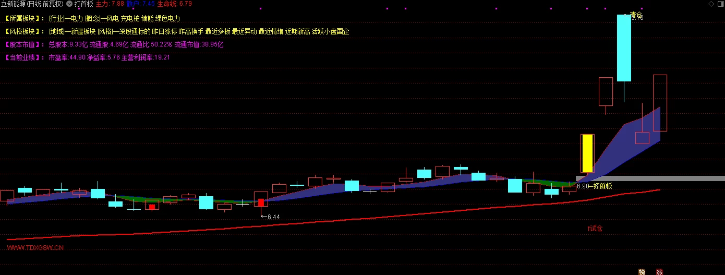Click the 充电桩 concept text

coord(130,18)
